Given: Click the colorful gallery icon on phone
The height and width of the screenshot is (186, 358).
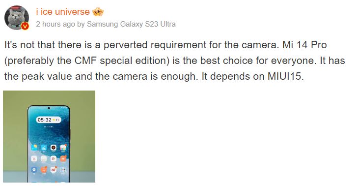Looking at the screenshot, I should point(63,148).
